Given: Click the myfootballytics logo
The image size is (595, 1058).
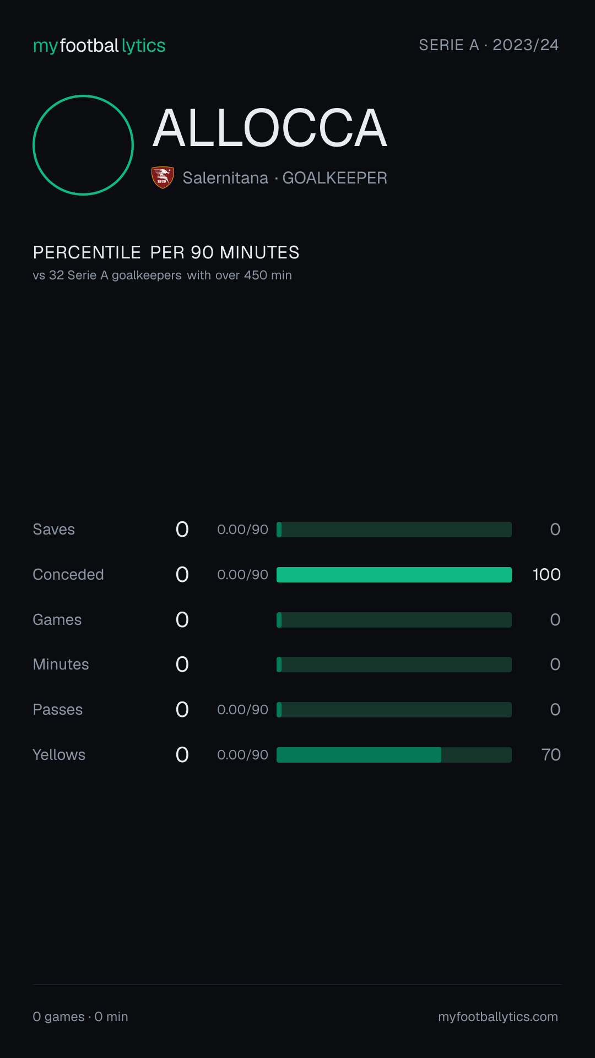Looking at the screenshot, I should tap(99, 46).
